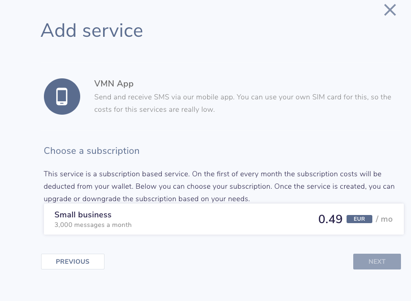The height and width of the screenshot is (301, 411).
Task: Click the '/ mo' billing period label
Action: [384, 219]
